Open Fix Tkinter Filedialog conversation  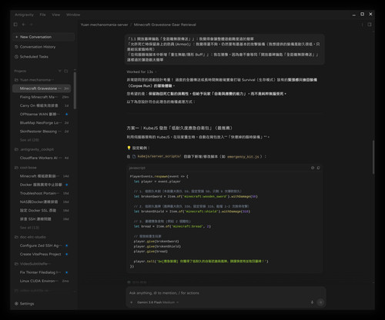42,272
